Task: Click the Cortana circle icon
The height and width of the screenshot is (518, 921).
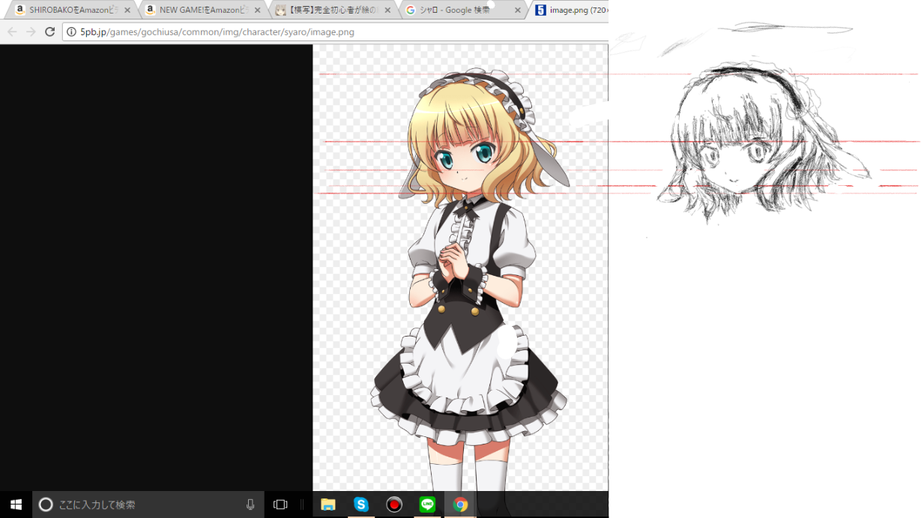Action: point(46,505)
